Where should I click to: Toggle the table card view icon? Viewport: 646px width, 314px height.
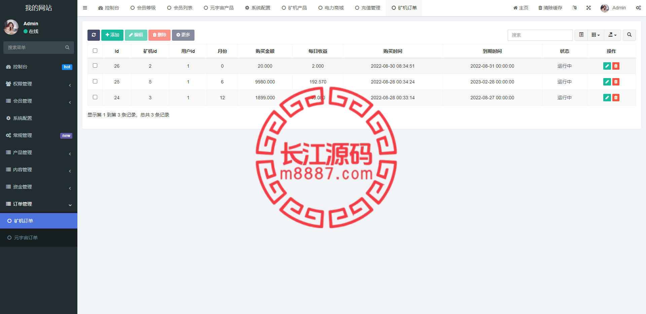point(581,35)
